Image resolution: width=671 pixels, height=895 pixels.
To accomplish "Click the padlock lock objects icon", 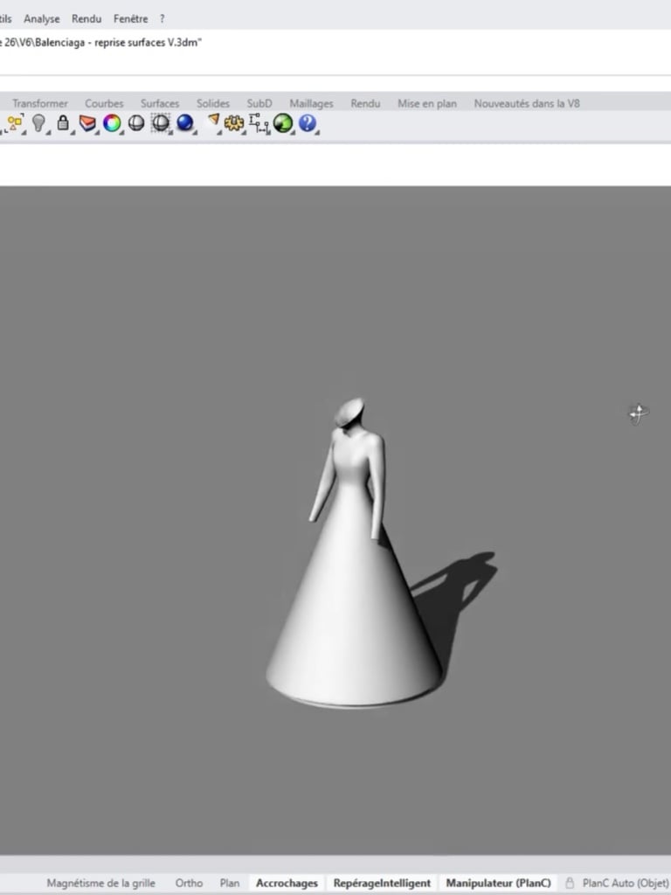I will coord(63,122).
